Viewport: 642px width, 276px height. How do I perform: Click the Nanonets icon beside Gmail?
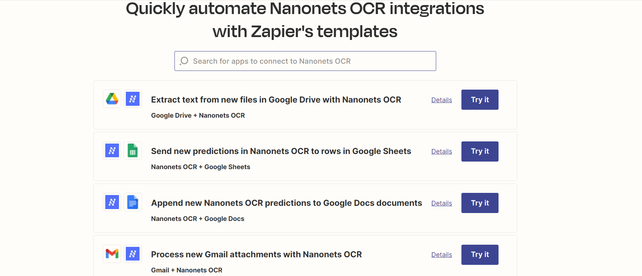(x=133, y=254)
